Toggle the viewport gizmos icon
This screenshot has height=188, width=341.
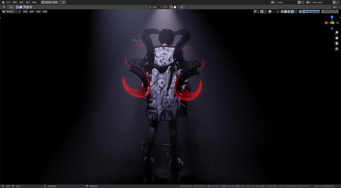262,11
